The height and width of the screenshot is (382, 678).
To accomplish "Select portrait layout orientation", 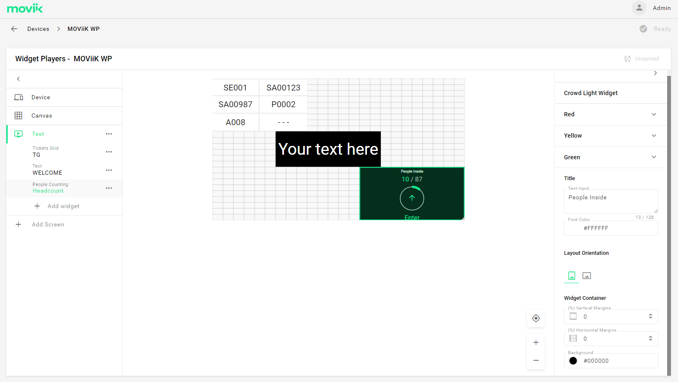I will (x=572, y=276).
